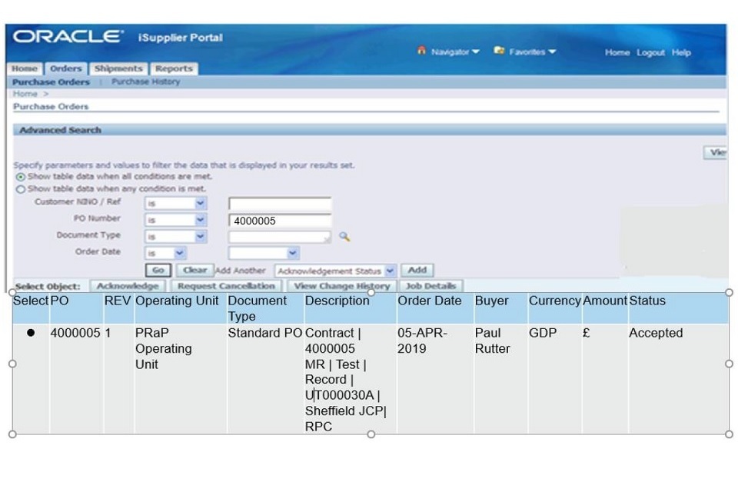The width and height of the screenshot is (738, 492).
Task: Click the Acknowledge button
Action: (x=128, y=286)
